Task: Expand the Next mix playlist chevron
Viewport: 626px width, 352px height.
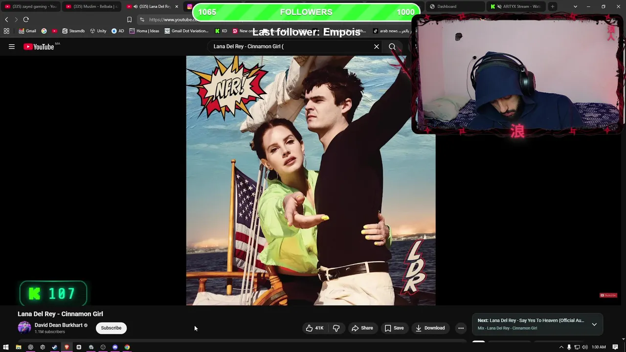Action: coord(594,324)
